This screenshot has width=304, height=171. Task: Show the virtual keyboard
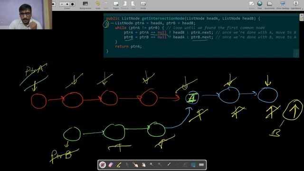click(x=201, y=165)
